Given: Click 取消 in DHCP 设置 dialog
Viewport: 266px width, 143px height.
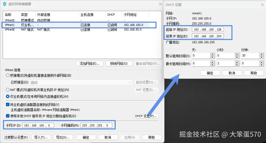Looking at the screenshot, I should pyautogui.click(x=232, y=73).
